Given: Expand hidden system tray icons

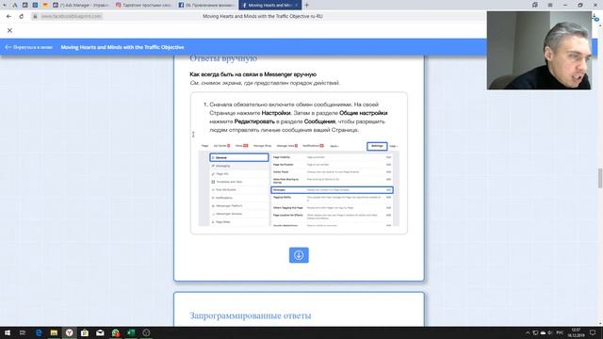Looking at the screenshot, I should point(528,332).
